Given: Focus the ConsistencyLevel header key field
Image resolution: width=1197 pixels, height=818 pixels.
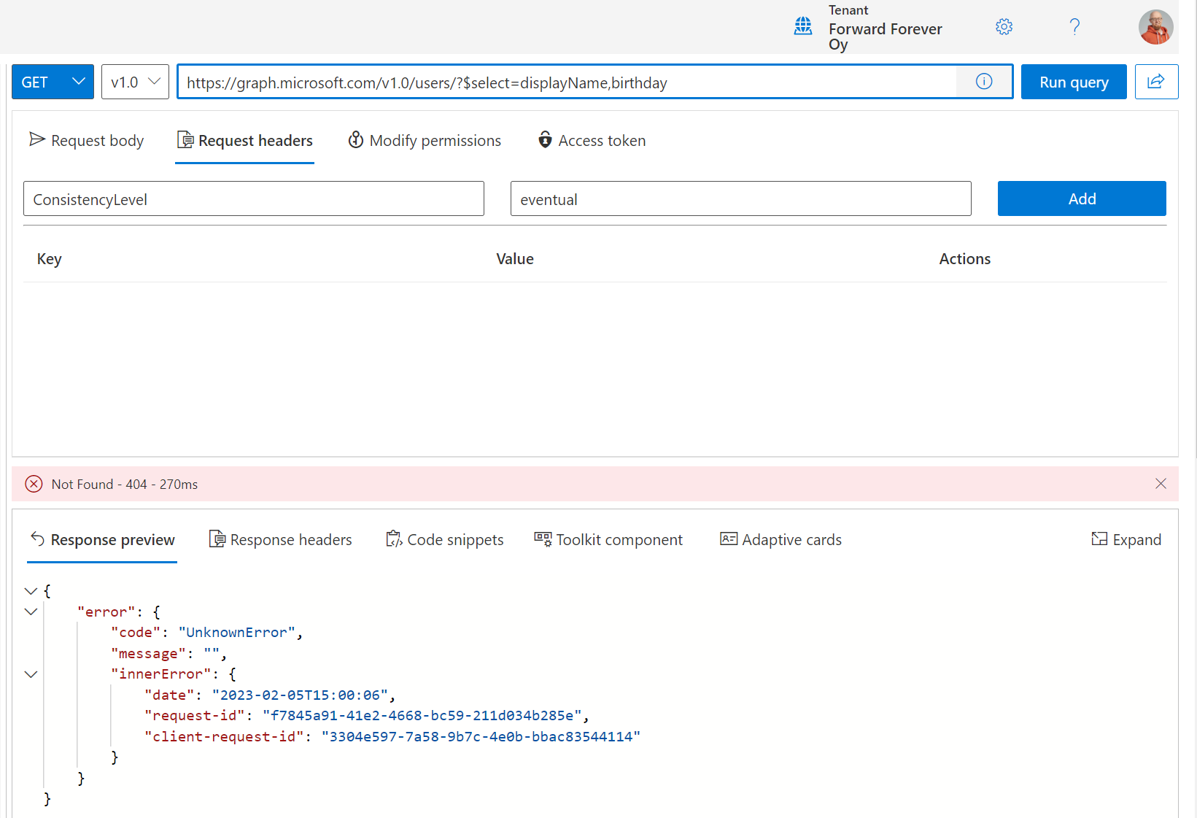Looking at the screenshot, I should point(253,199).
